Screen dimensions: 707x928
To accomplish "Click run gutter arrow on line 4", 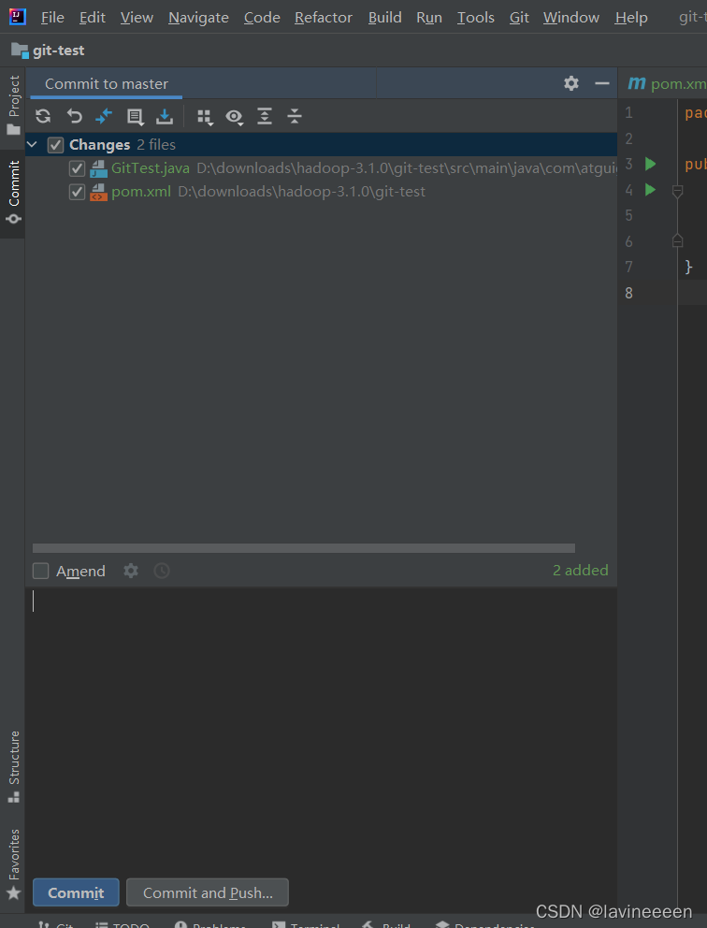I will coord(650,190).
